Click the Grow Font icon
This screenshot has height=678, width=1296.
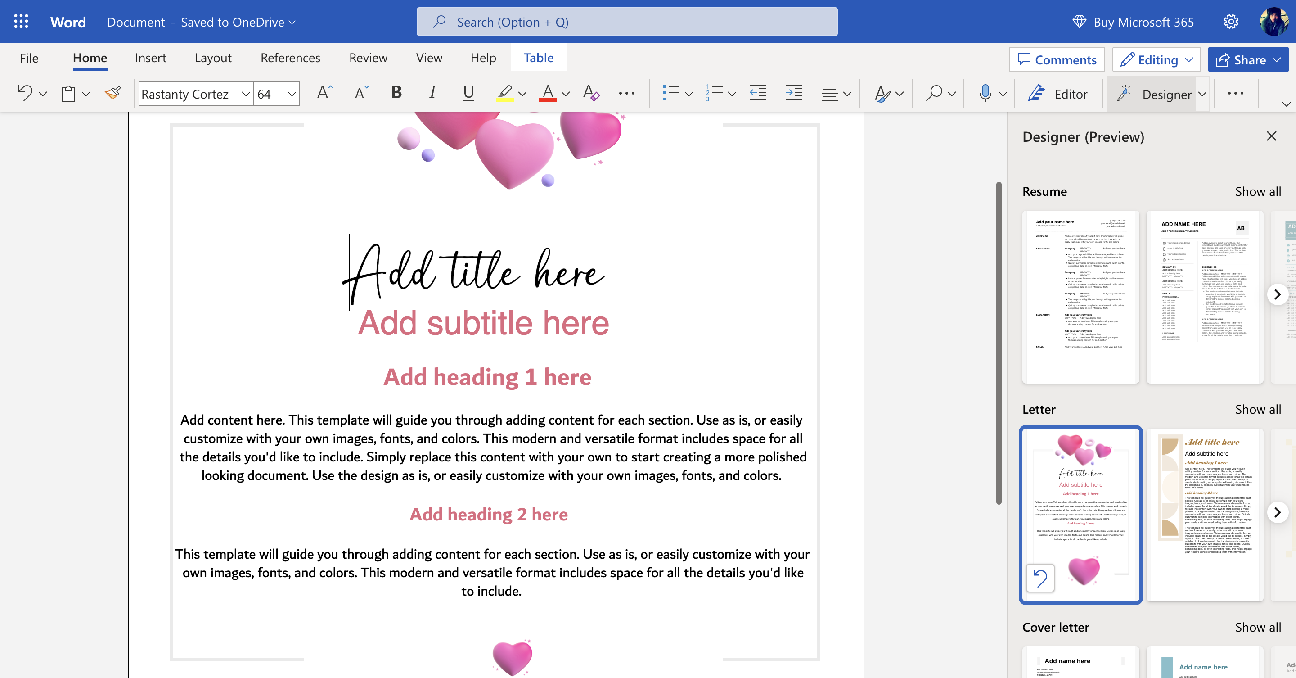pos(324,93)
